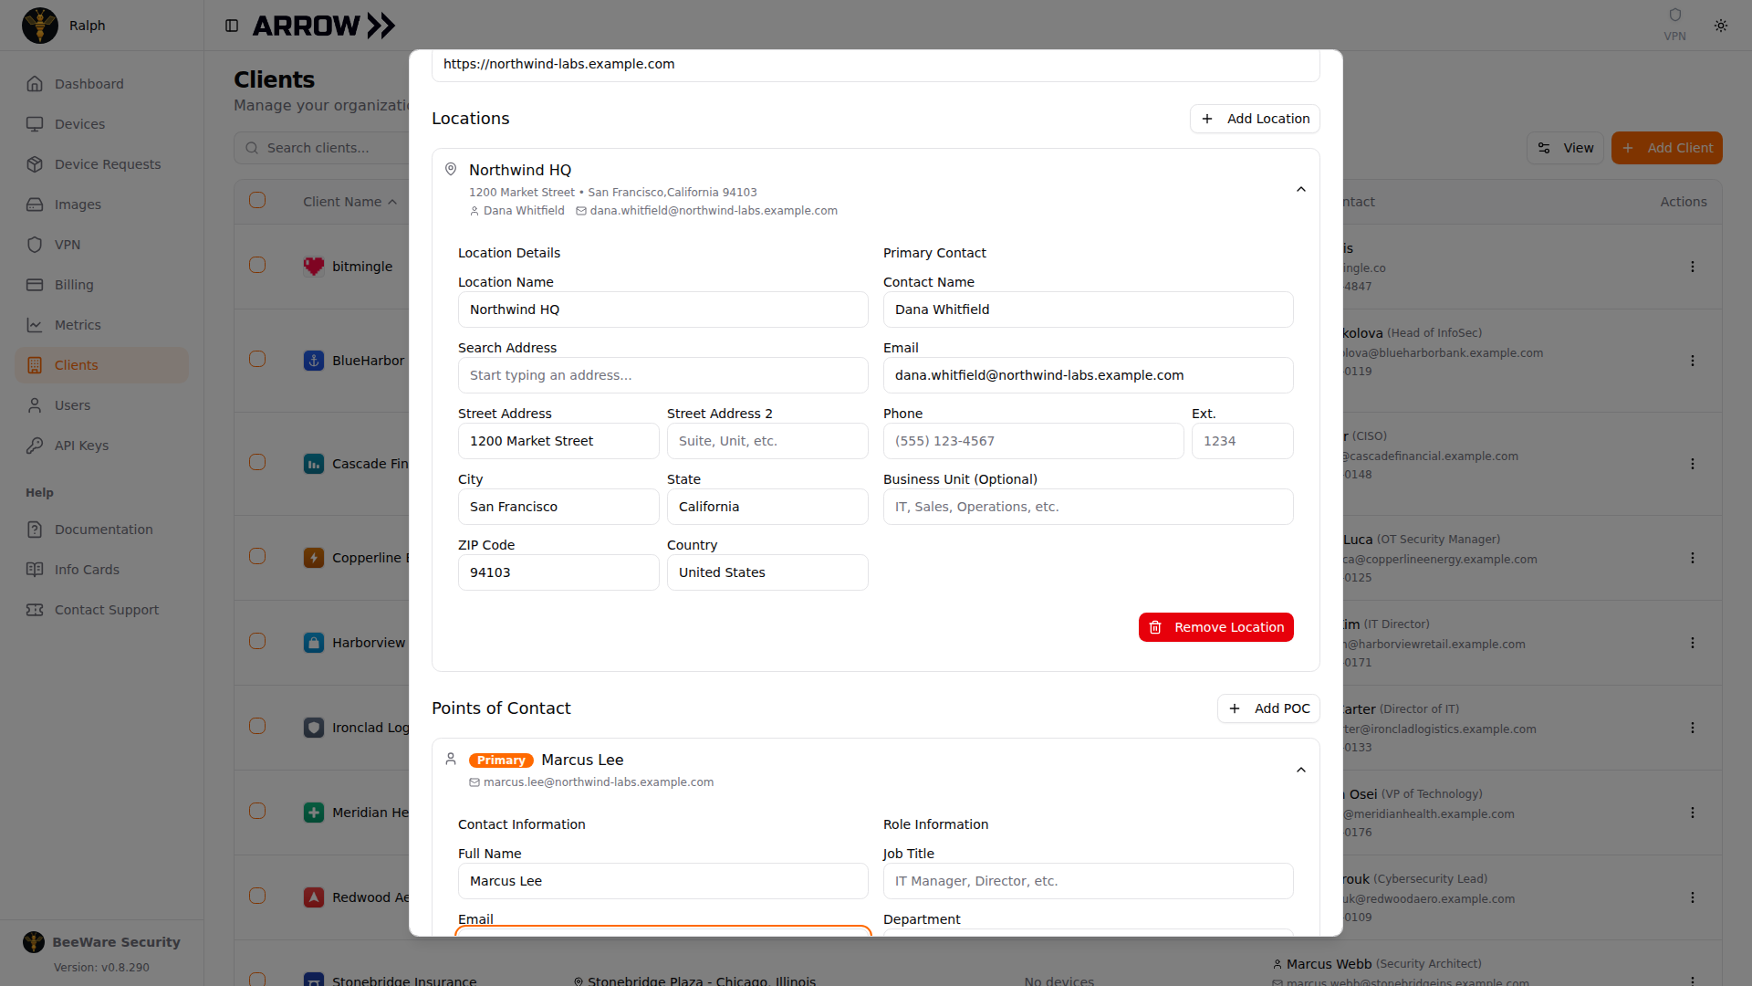Click the bitmingle heart logo

click(x=314, y=267)
